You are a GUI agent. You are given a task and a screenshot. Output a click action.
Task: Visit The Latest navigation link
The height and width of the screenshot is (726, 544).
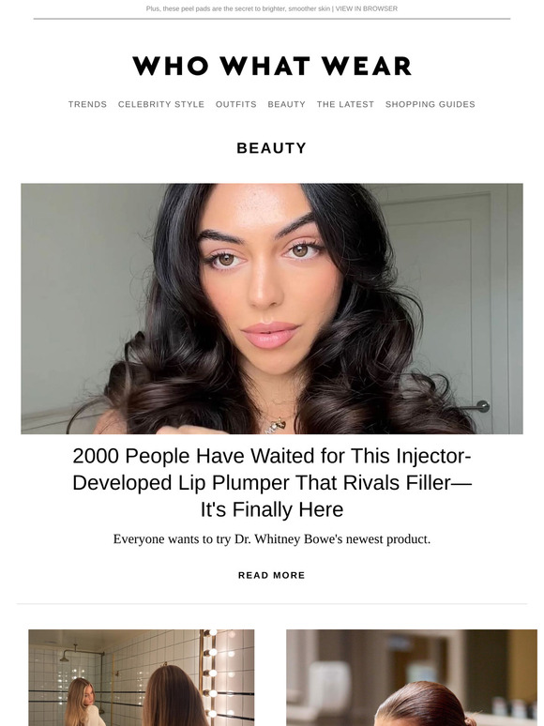(x=345, y=104)
